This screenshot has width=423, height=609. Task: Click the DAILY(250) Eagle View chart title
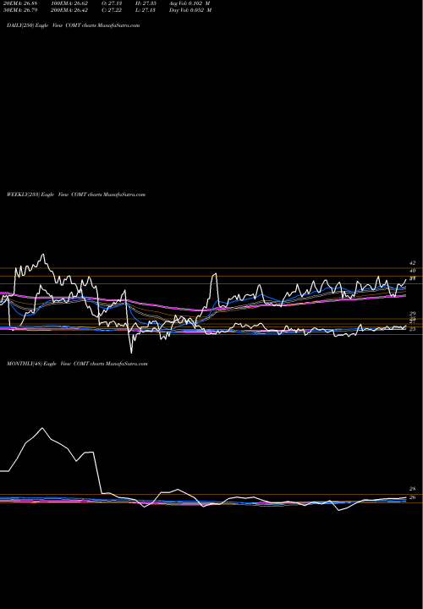coord(73,25)
